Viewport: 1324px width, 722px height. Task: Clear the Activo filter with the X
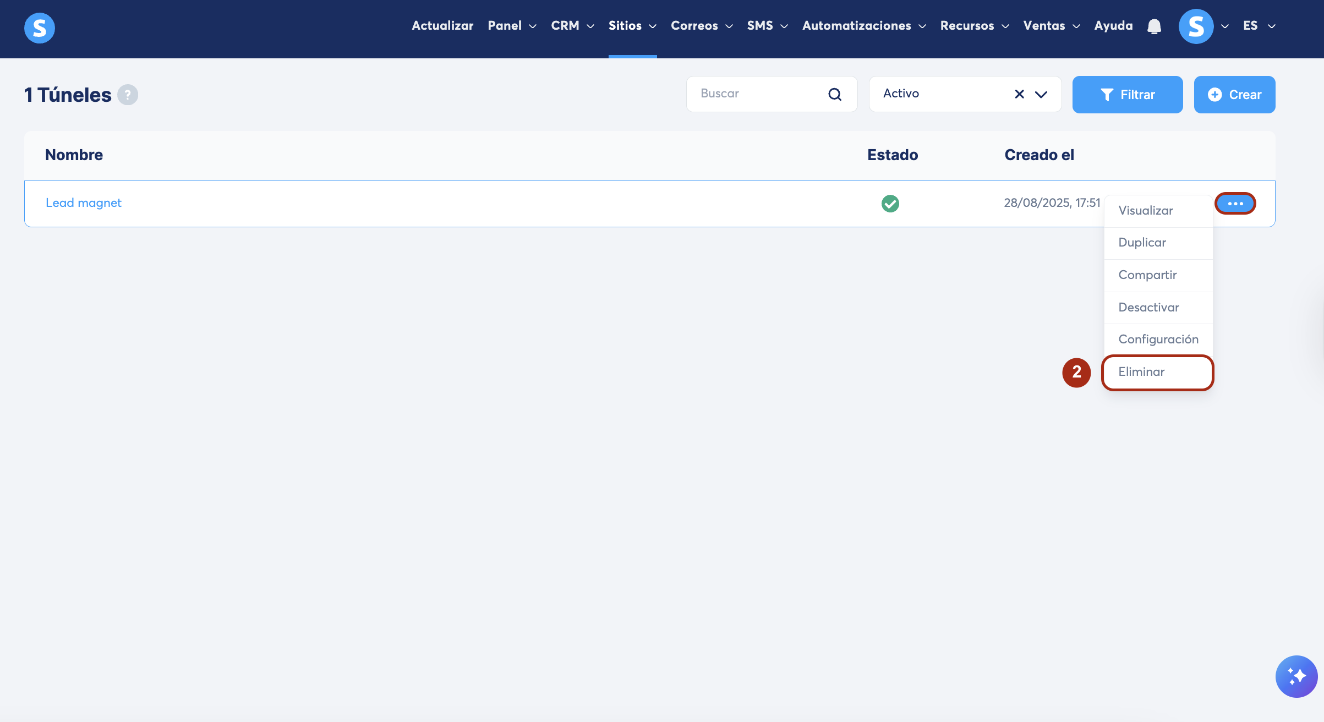pos(1019,94)
